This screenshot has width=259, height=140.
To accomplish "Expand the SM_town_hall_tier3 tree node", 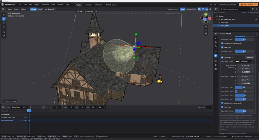I will tap(217, 19).
